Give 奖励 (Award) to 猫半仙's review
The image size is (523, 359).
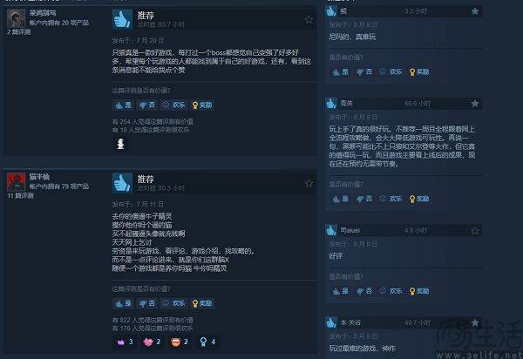[202, 303]
